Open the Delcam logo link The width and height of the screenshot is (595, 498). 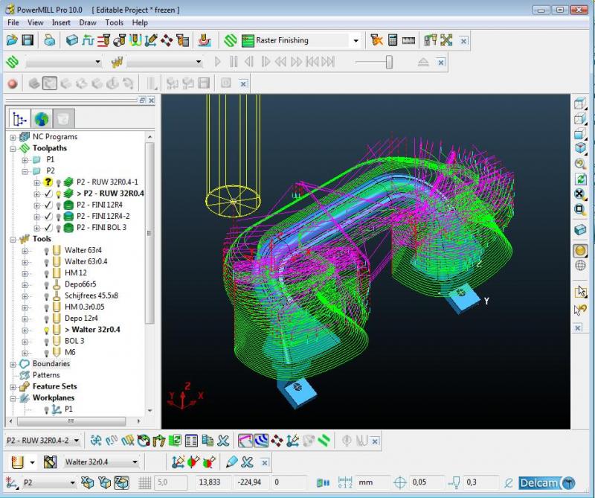pyautogui.click(x=547, y=483)
